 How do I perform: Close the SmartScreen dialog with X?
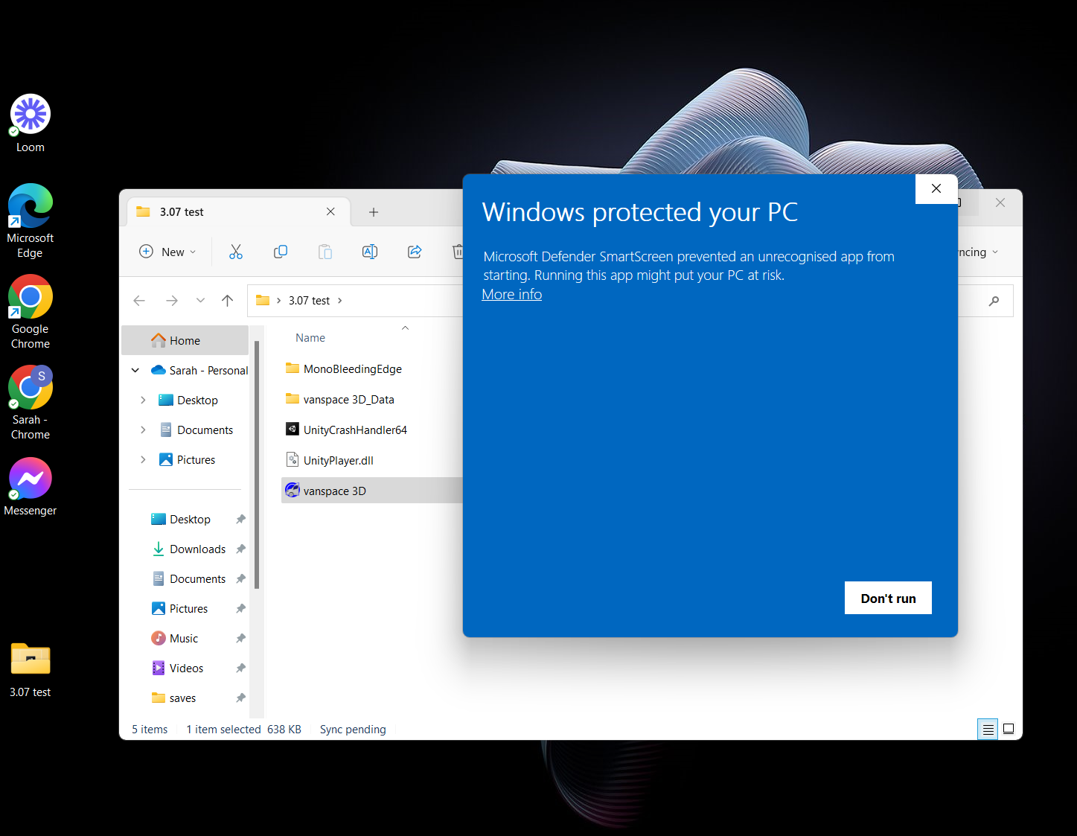point(936,188)
